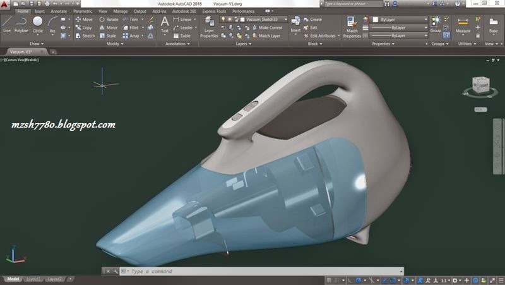Click the Match Layer button
505x285 pixels.
click(266, 36)
